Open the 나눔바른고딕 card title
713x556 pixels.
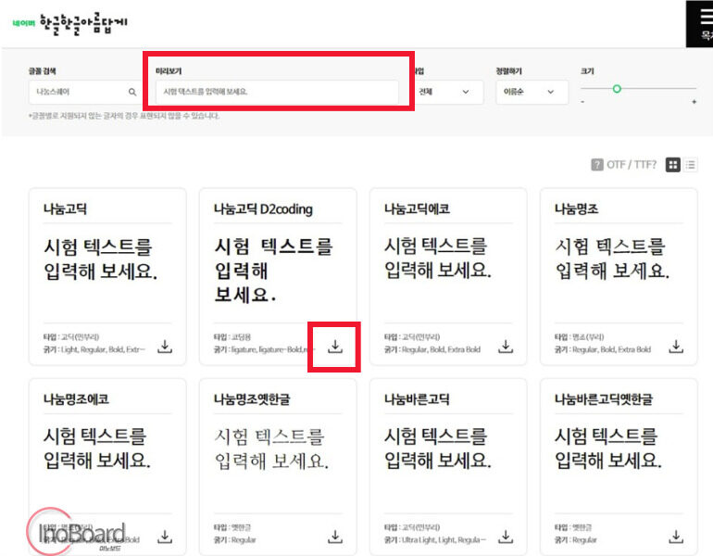[417, 399]
